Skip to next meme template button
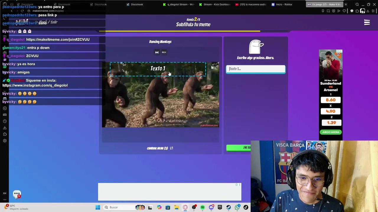The image size is (378, 212). pos(157,52)
